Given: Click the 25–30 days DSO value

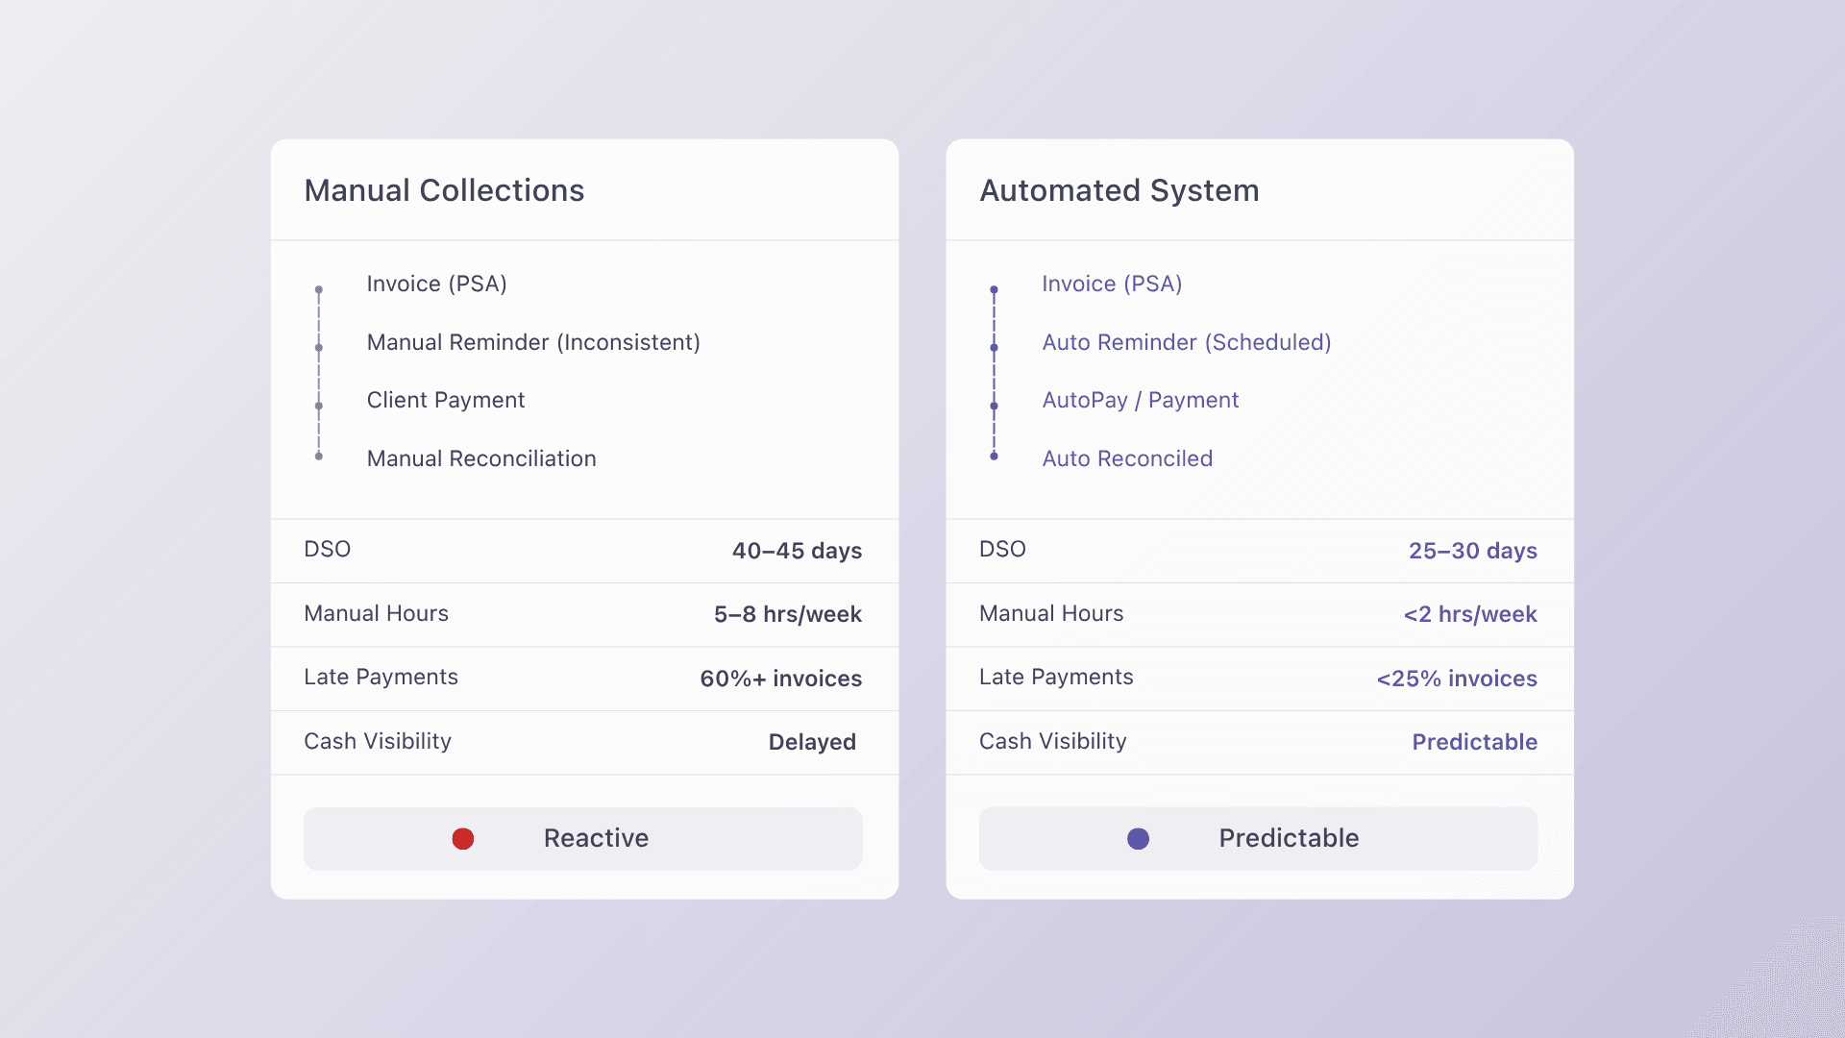Looking at the screenshot, I should (x=1472, y=551).
